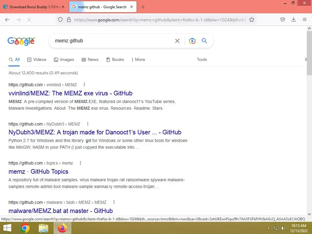
Task: Show hidden system tray icons
Action: 269,228
